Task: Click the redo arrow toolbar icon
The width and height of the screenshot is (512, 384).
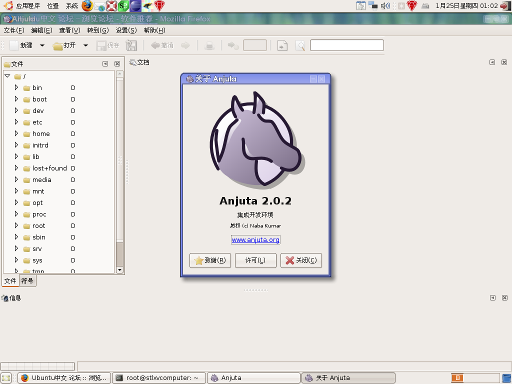Action: pyautogui.click(x=185, y=45)
